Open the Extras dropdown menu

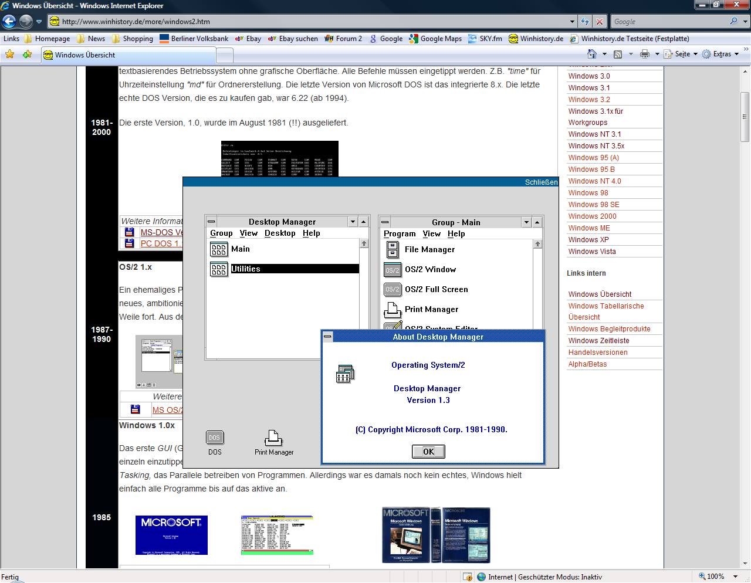click(725, 54)
